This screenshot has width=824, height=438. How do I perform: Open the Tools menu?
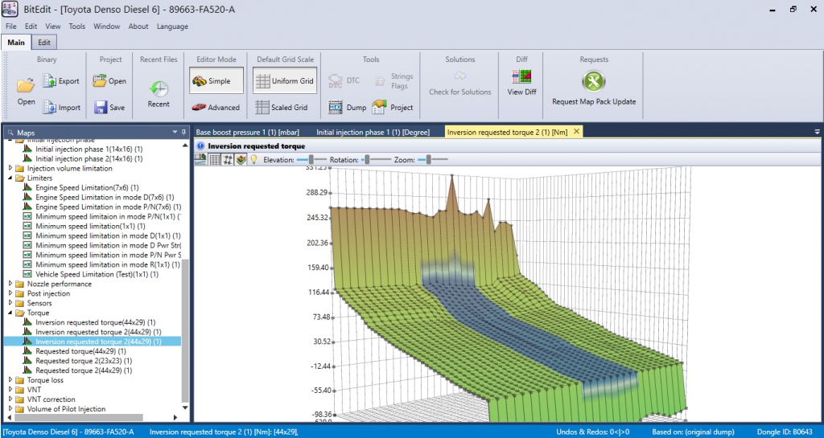[x=76, y=27]
